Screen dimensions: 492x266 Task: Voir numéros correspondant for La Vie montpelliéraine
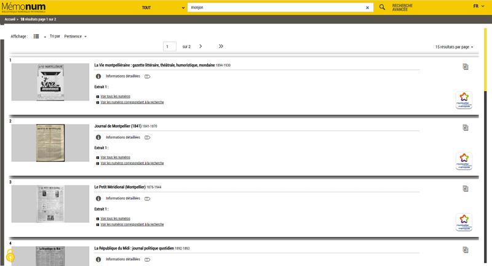coord(132,102)
